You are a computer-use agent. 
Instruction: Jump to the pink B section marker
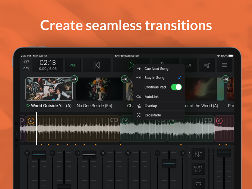(219, 121)
